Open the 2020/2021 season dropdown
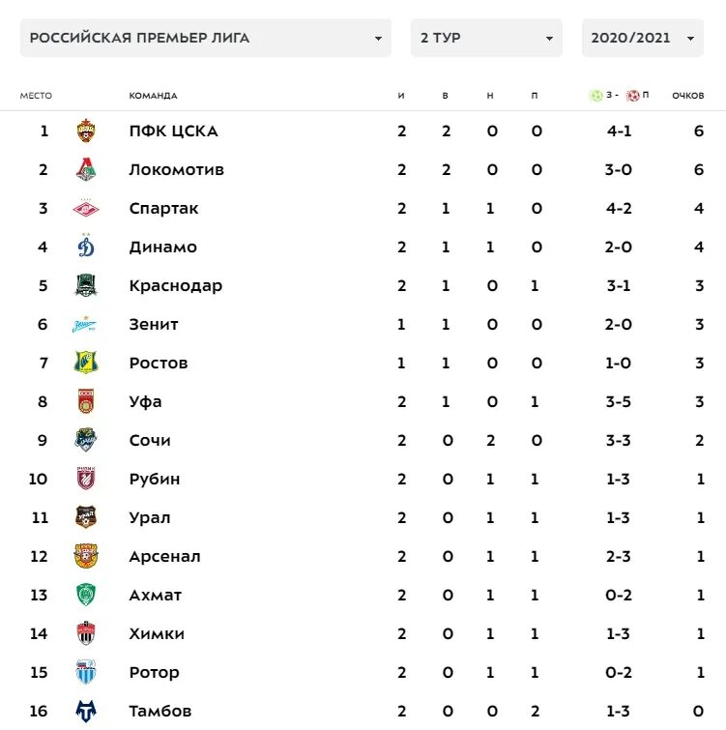726x730 pixels. [642, 38]
